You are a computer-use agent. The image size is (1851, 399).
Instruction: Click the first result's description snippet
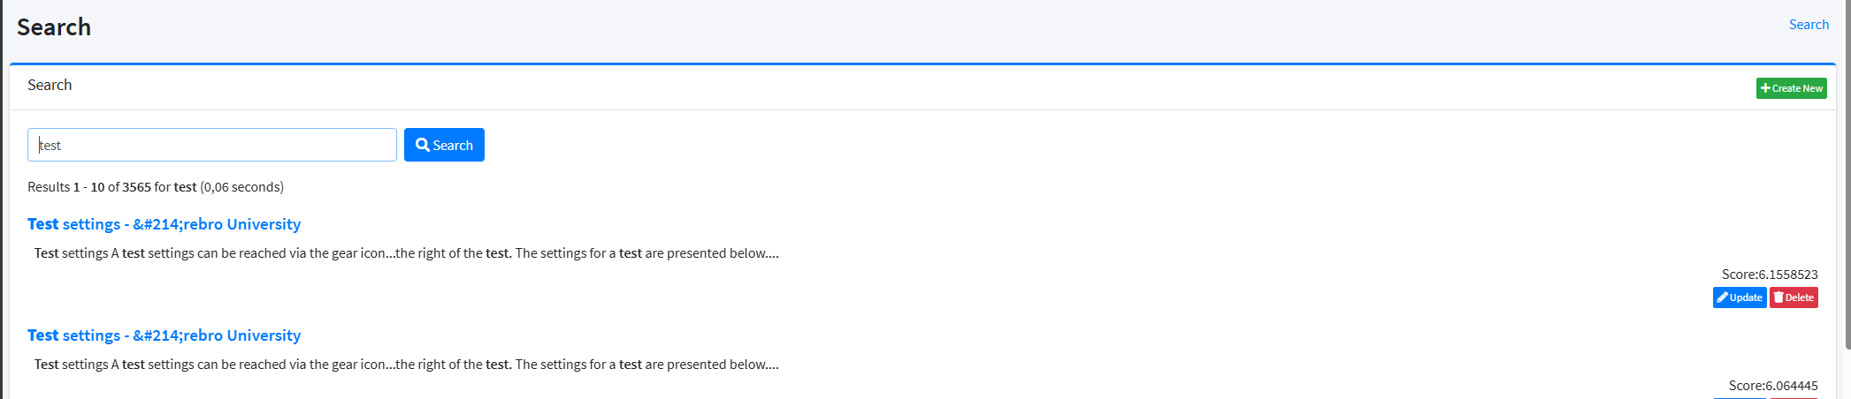tap(406, 253)
